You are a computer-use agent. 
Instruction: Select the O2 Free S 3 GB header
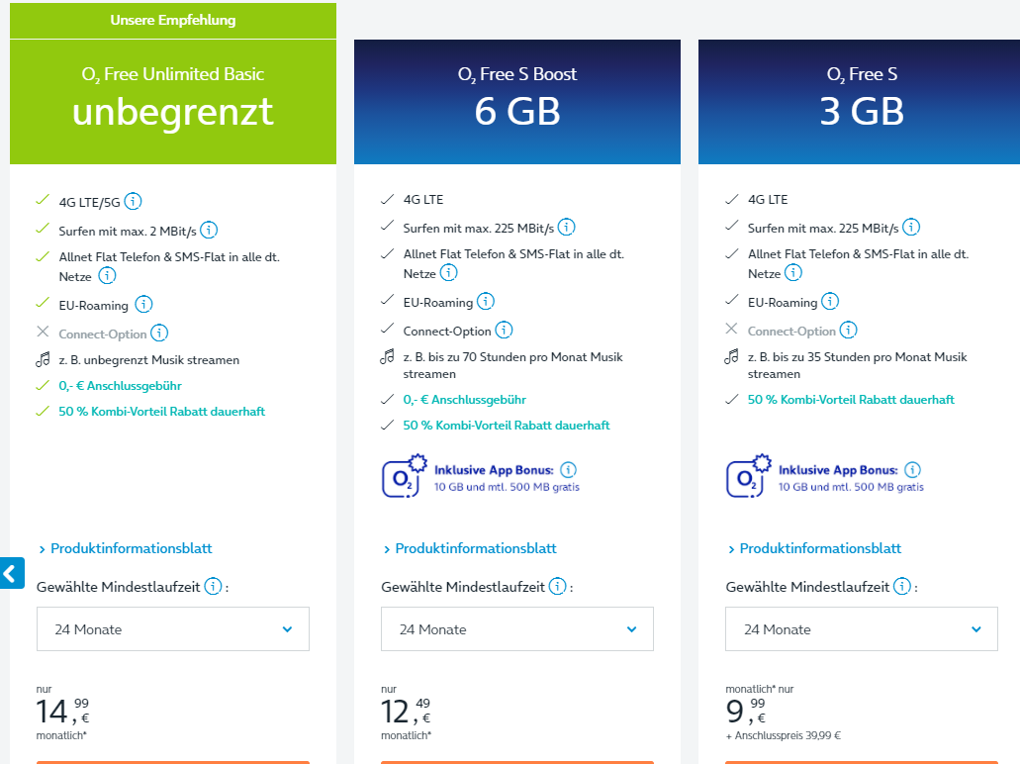(860, 102)
